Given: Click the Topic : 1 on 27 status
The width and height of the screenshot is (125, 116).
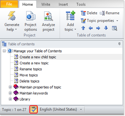Looking at the screenshot, I should click(x=14, y=110).
